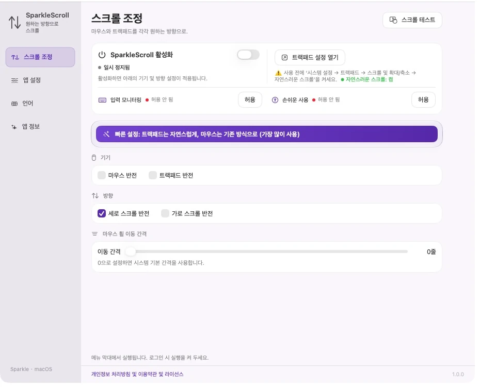Click the sparkle icon beside 앱 정보
This screenshot has height=387, width=479.
coord(14,127)
